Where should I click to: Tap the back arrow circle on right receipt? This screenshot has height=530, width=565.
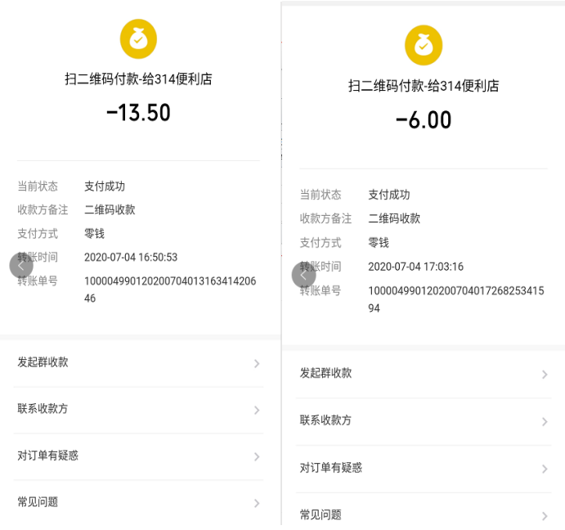303,275
